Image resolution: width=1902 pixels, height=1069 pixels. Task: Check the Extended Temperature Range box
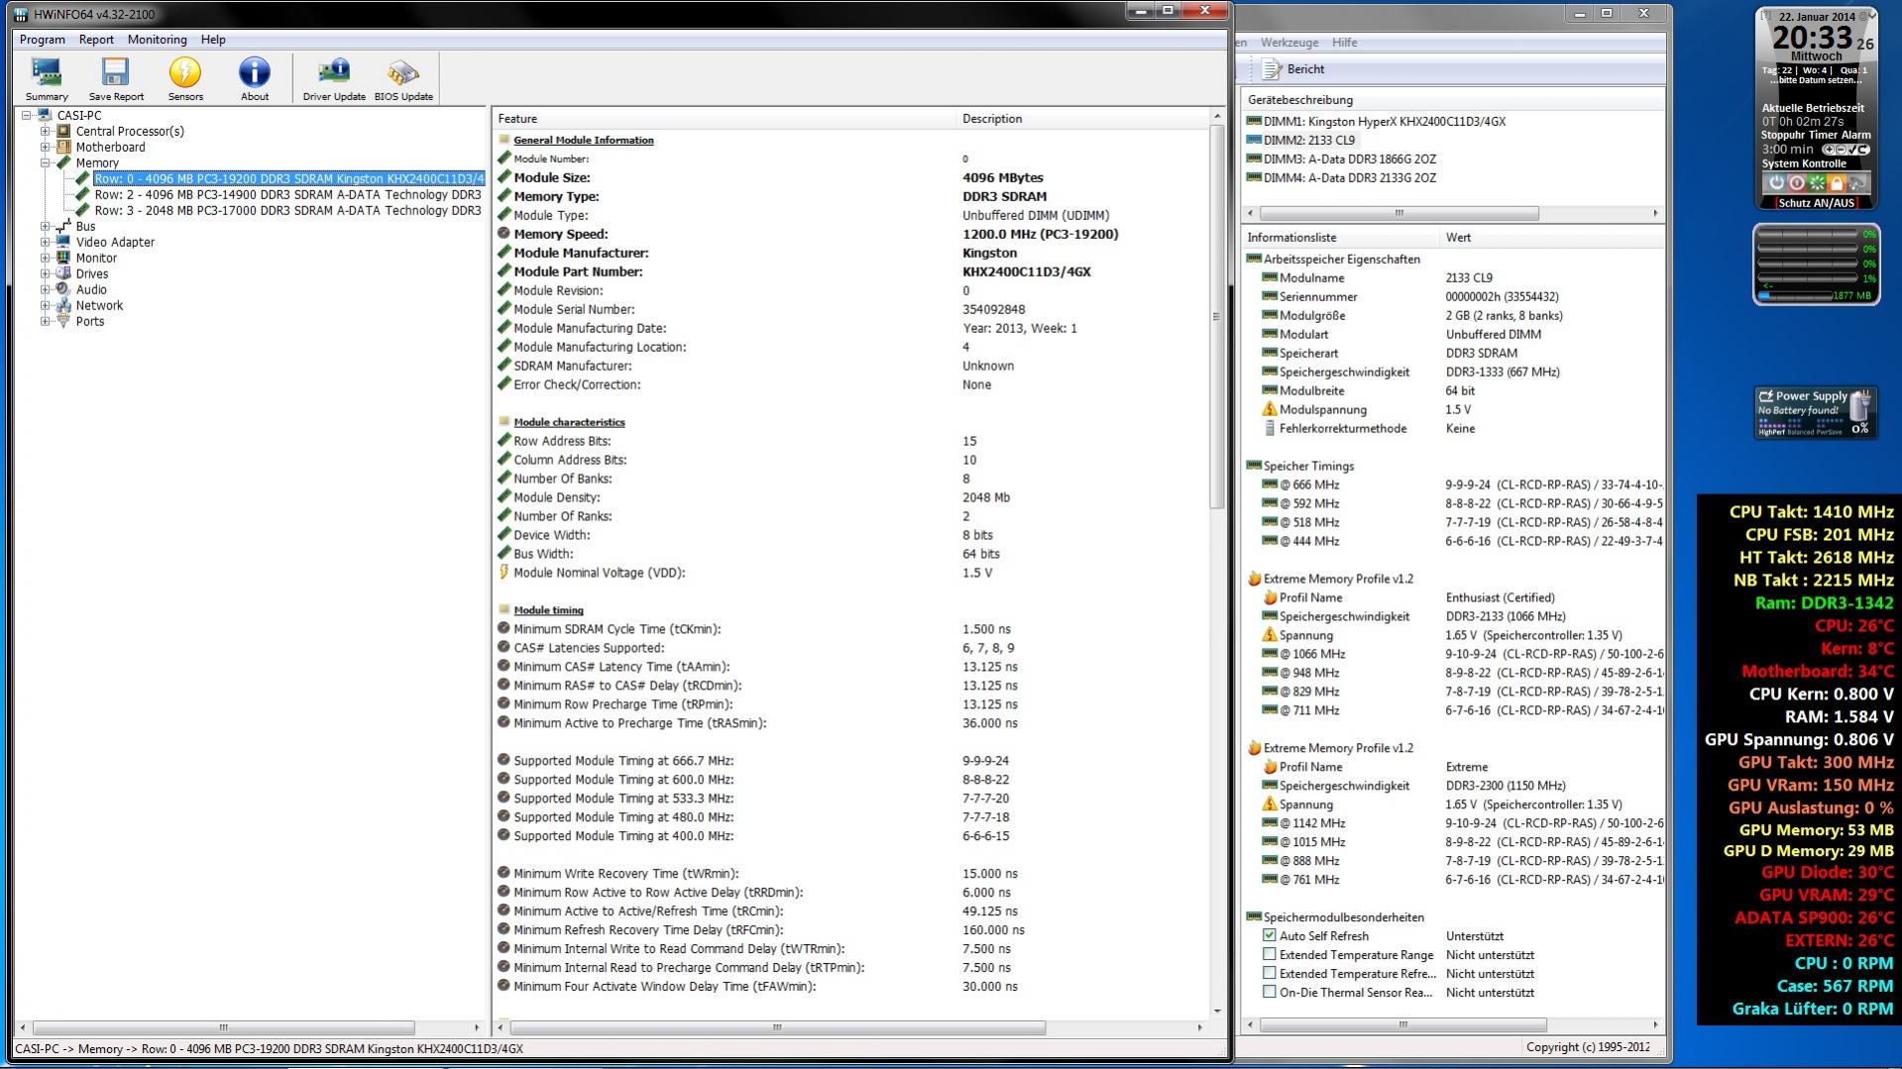click(x=1269, y=954)
